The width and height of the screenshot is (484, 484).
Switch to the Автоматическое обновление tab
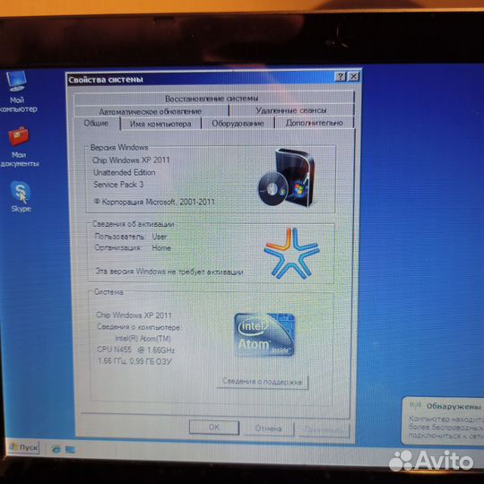151,111
